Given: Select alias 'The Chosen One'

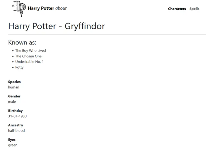Looking at the screenshot, I should 28,56.
